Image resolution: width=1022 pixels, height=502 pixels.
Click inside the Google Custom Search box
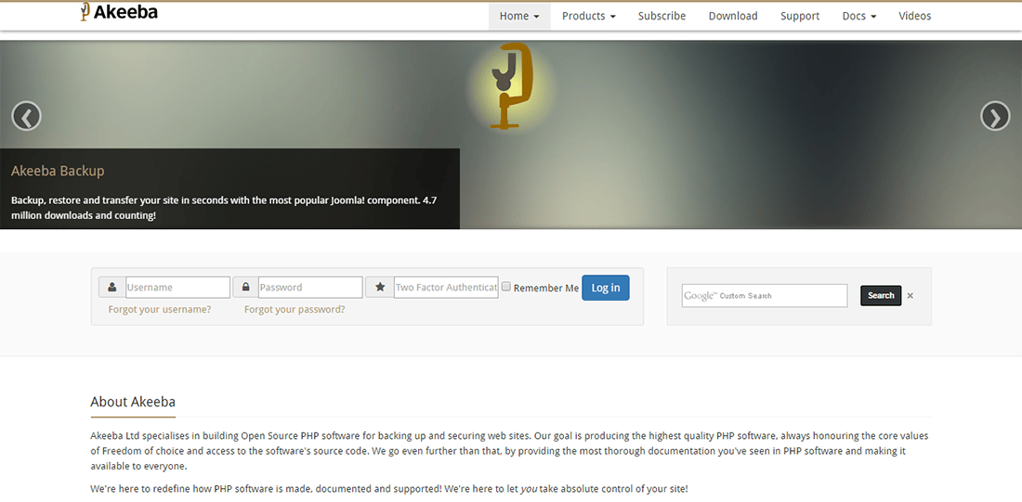click(x=765, y=296)
